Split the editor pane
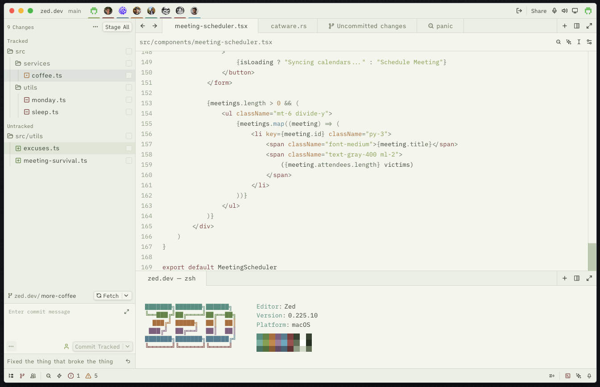Viewport: 600px width, 387px height. point(577,26)
